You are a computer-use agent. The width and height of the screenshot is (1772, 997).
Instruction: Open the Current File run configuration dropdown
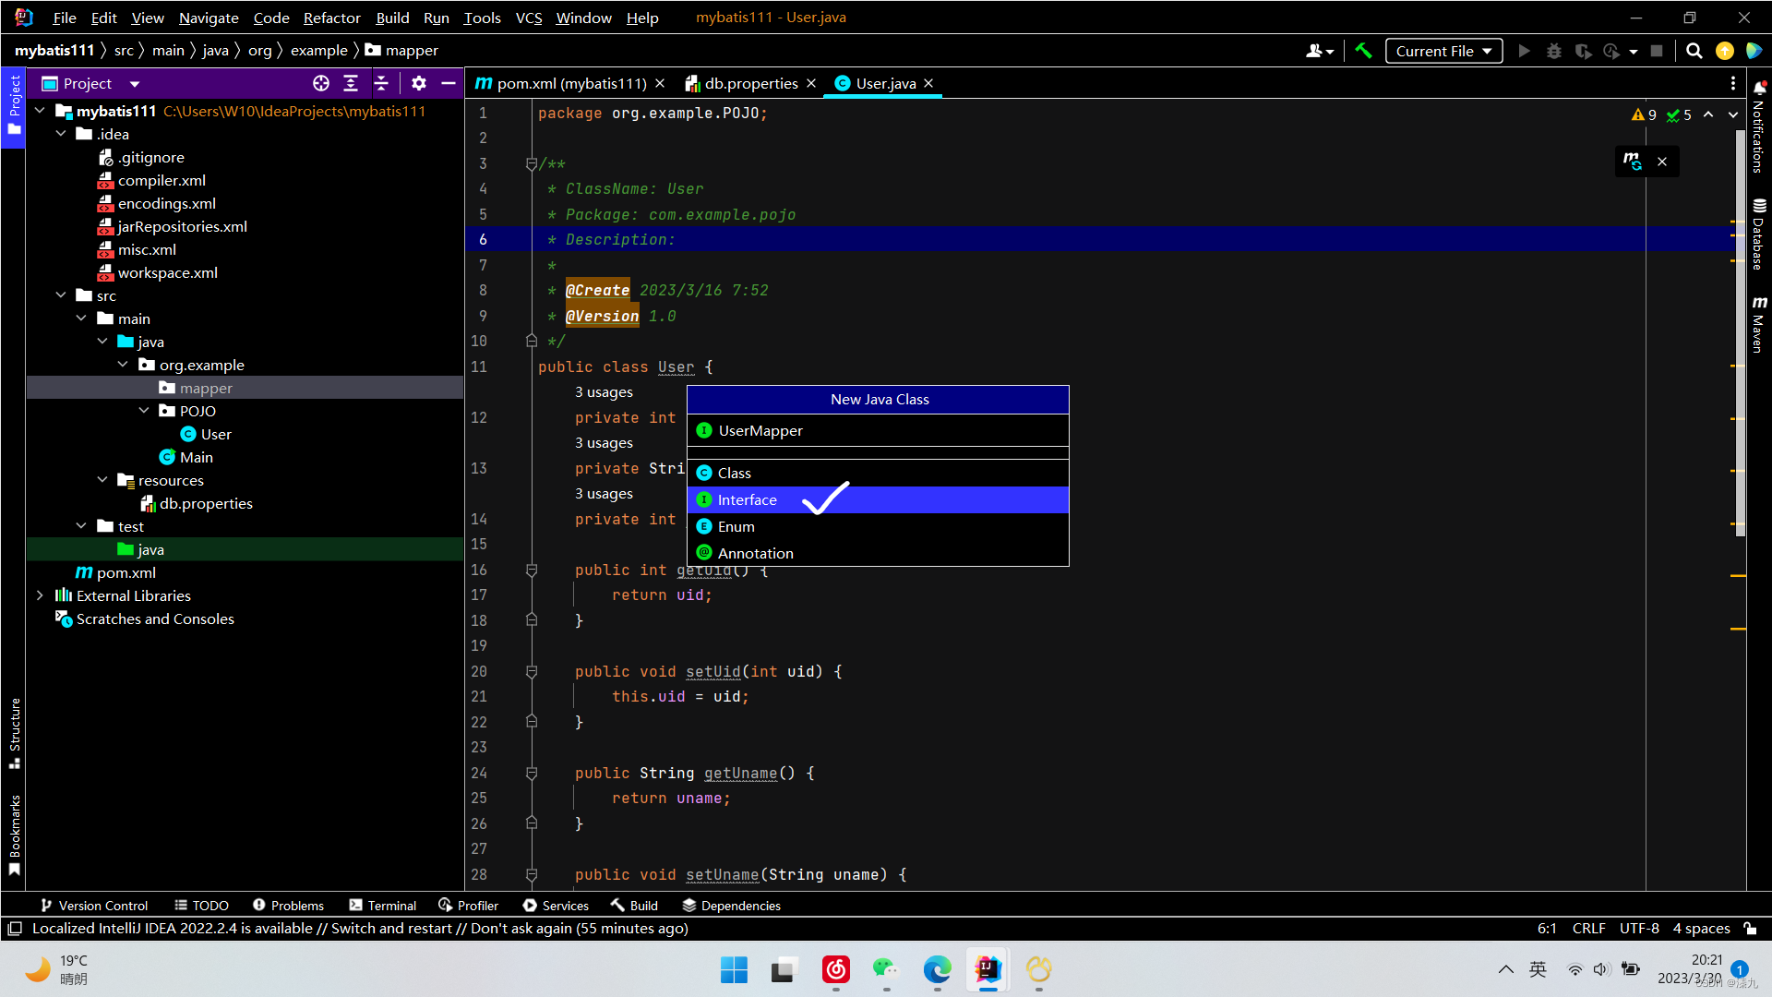[1443, 51]
